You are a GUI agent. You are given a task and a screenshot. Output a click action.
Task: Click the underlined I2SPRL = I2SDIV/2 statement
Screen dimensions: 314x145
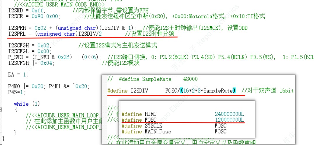click(55, 34)
